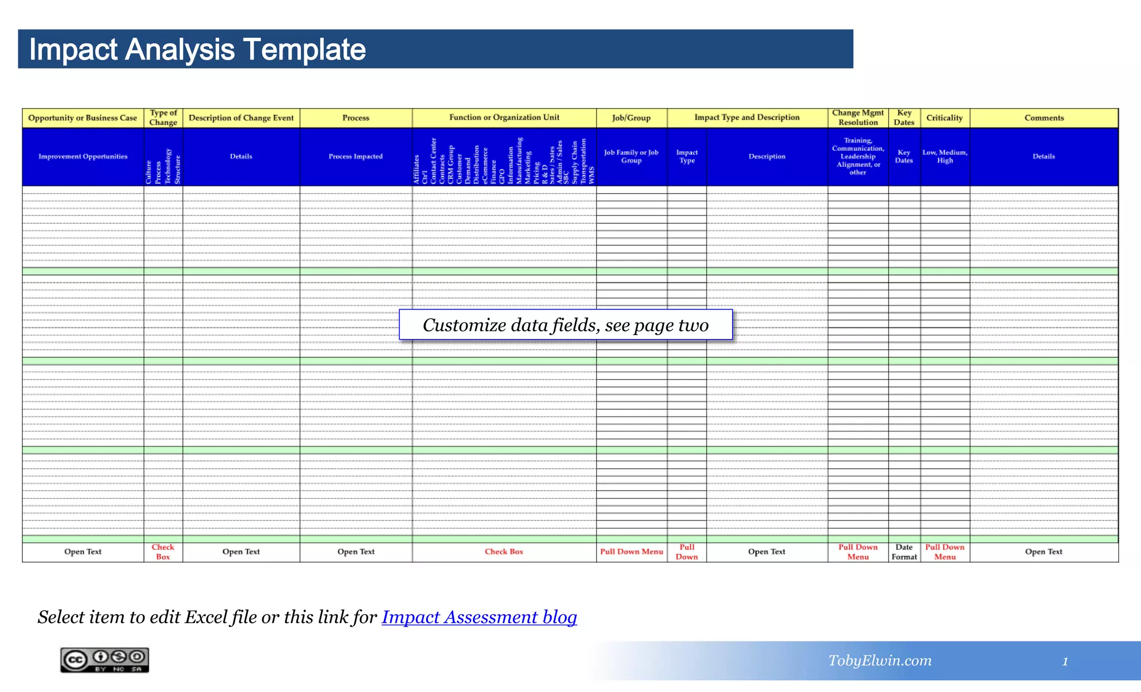The width and height of the screenshot is (1141, 692).
Task: Click the Function or Organization Unit header
Action: (504, 117)
